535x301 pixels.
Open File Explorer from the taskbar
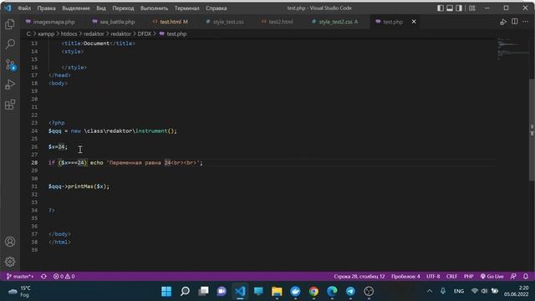pos(277,291)
